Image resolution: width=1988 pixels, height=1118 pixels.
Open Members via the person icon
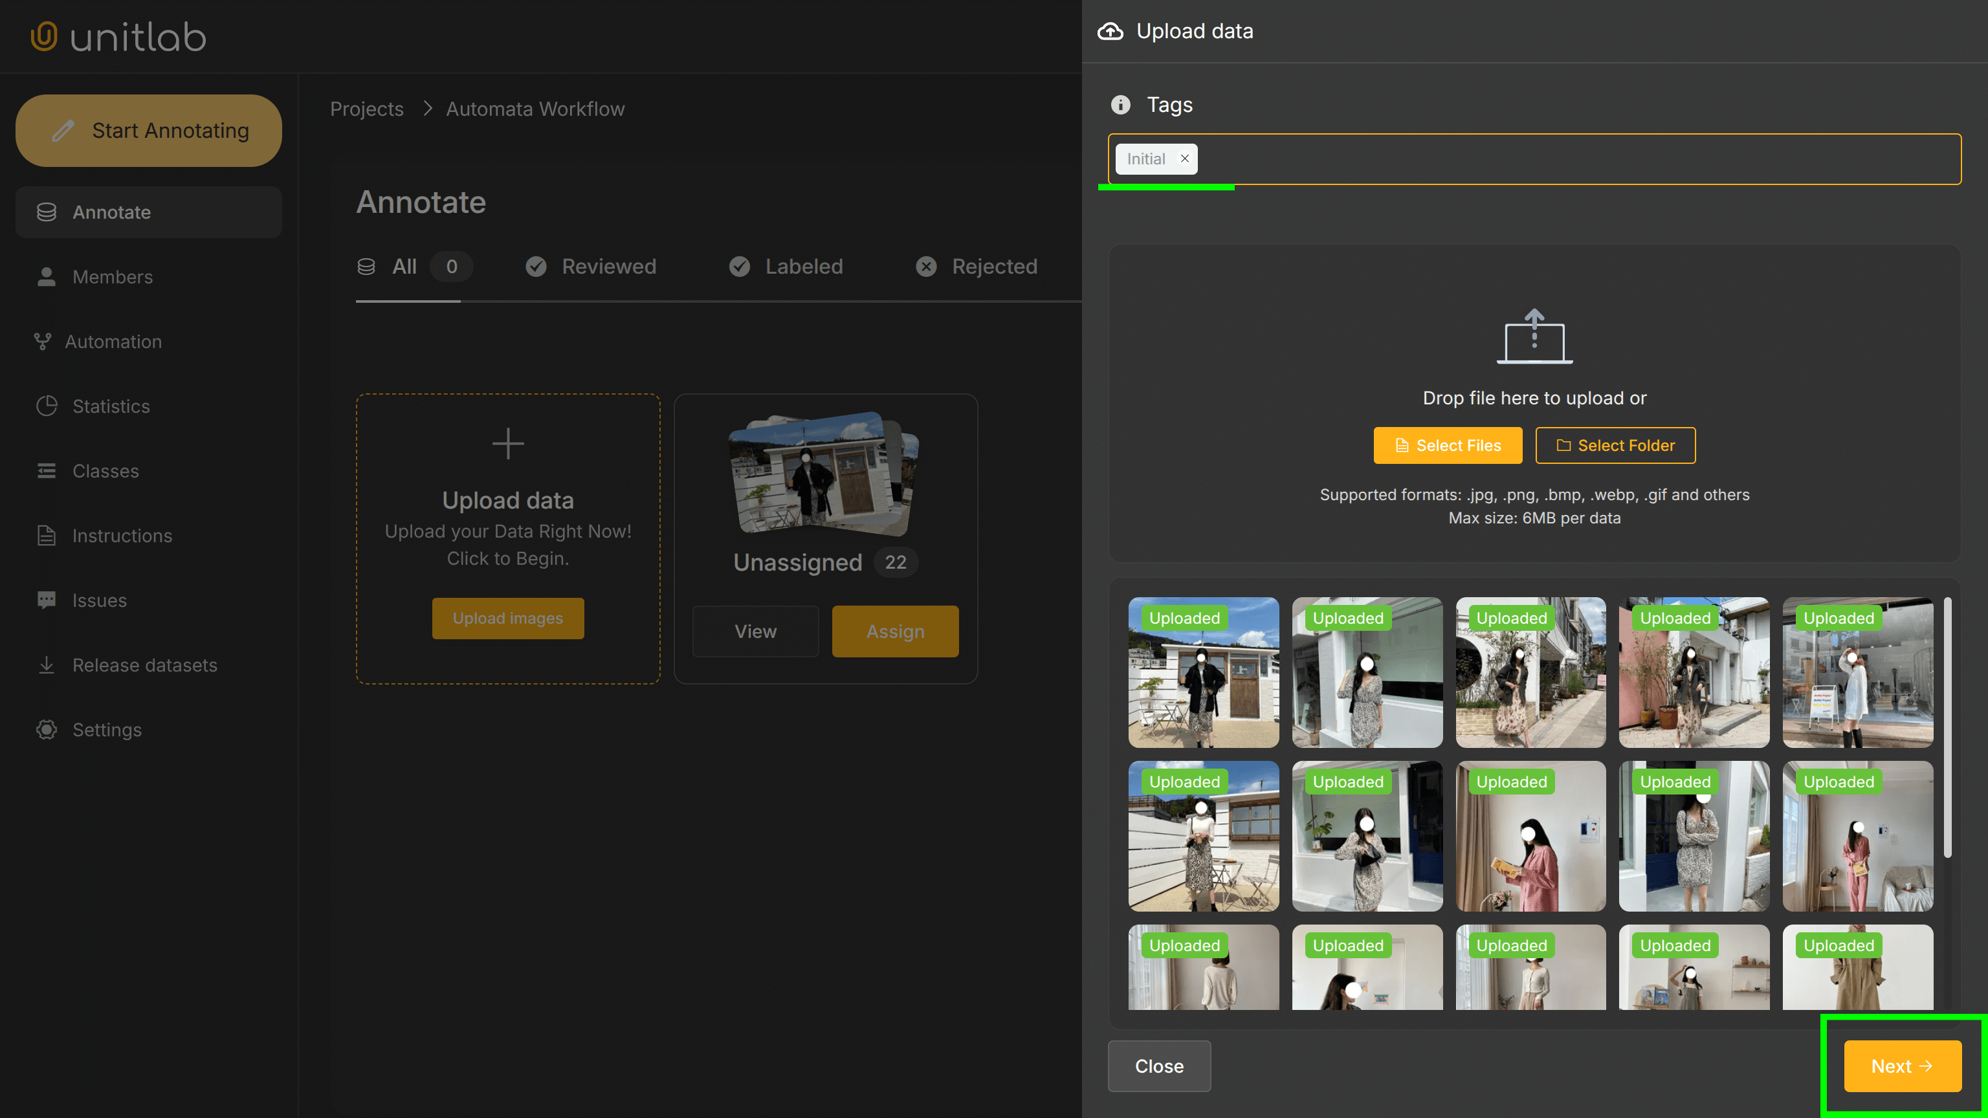(x=47, y=276)
